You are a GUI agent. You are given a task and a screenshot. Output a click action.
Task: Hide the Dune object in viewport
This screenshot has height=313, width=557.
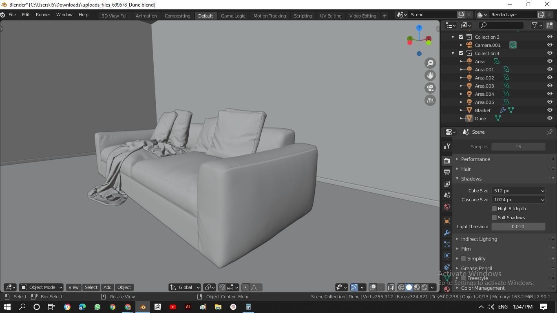pos(550,118)
